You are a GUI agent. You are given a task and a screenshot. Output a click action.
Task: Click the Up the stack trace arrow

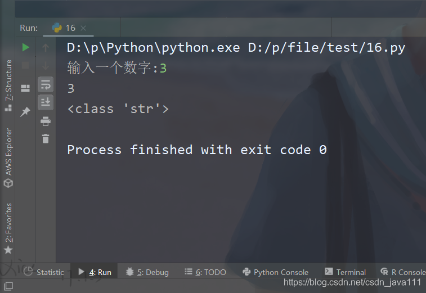click(46, 48)
